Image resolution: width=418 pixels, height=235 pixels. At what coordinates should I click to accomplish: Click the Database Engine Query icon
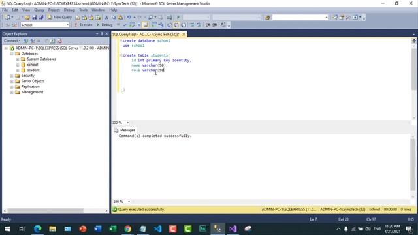(x=77, y=18)
